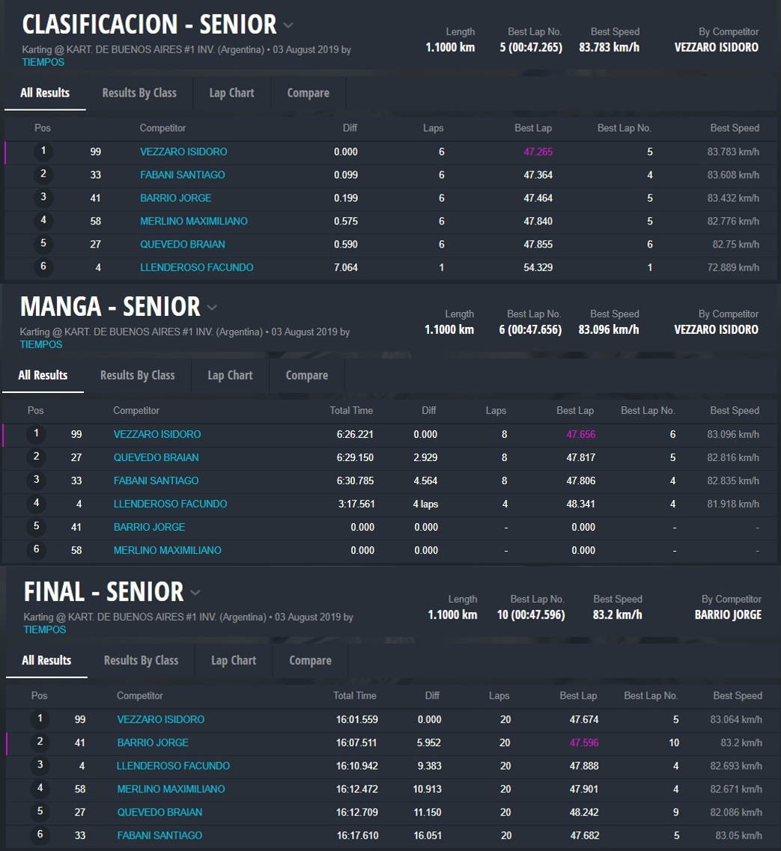Sort by Total Time header in Manga
This screenshot has width=781, height=851.
(x=351, y=410)
